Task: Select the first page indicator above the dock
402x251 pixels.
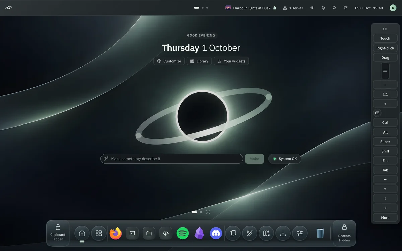Action: (194, 212)
